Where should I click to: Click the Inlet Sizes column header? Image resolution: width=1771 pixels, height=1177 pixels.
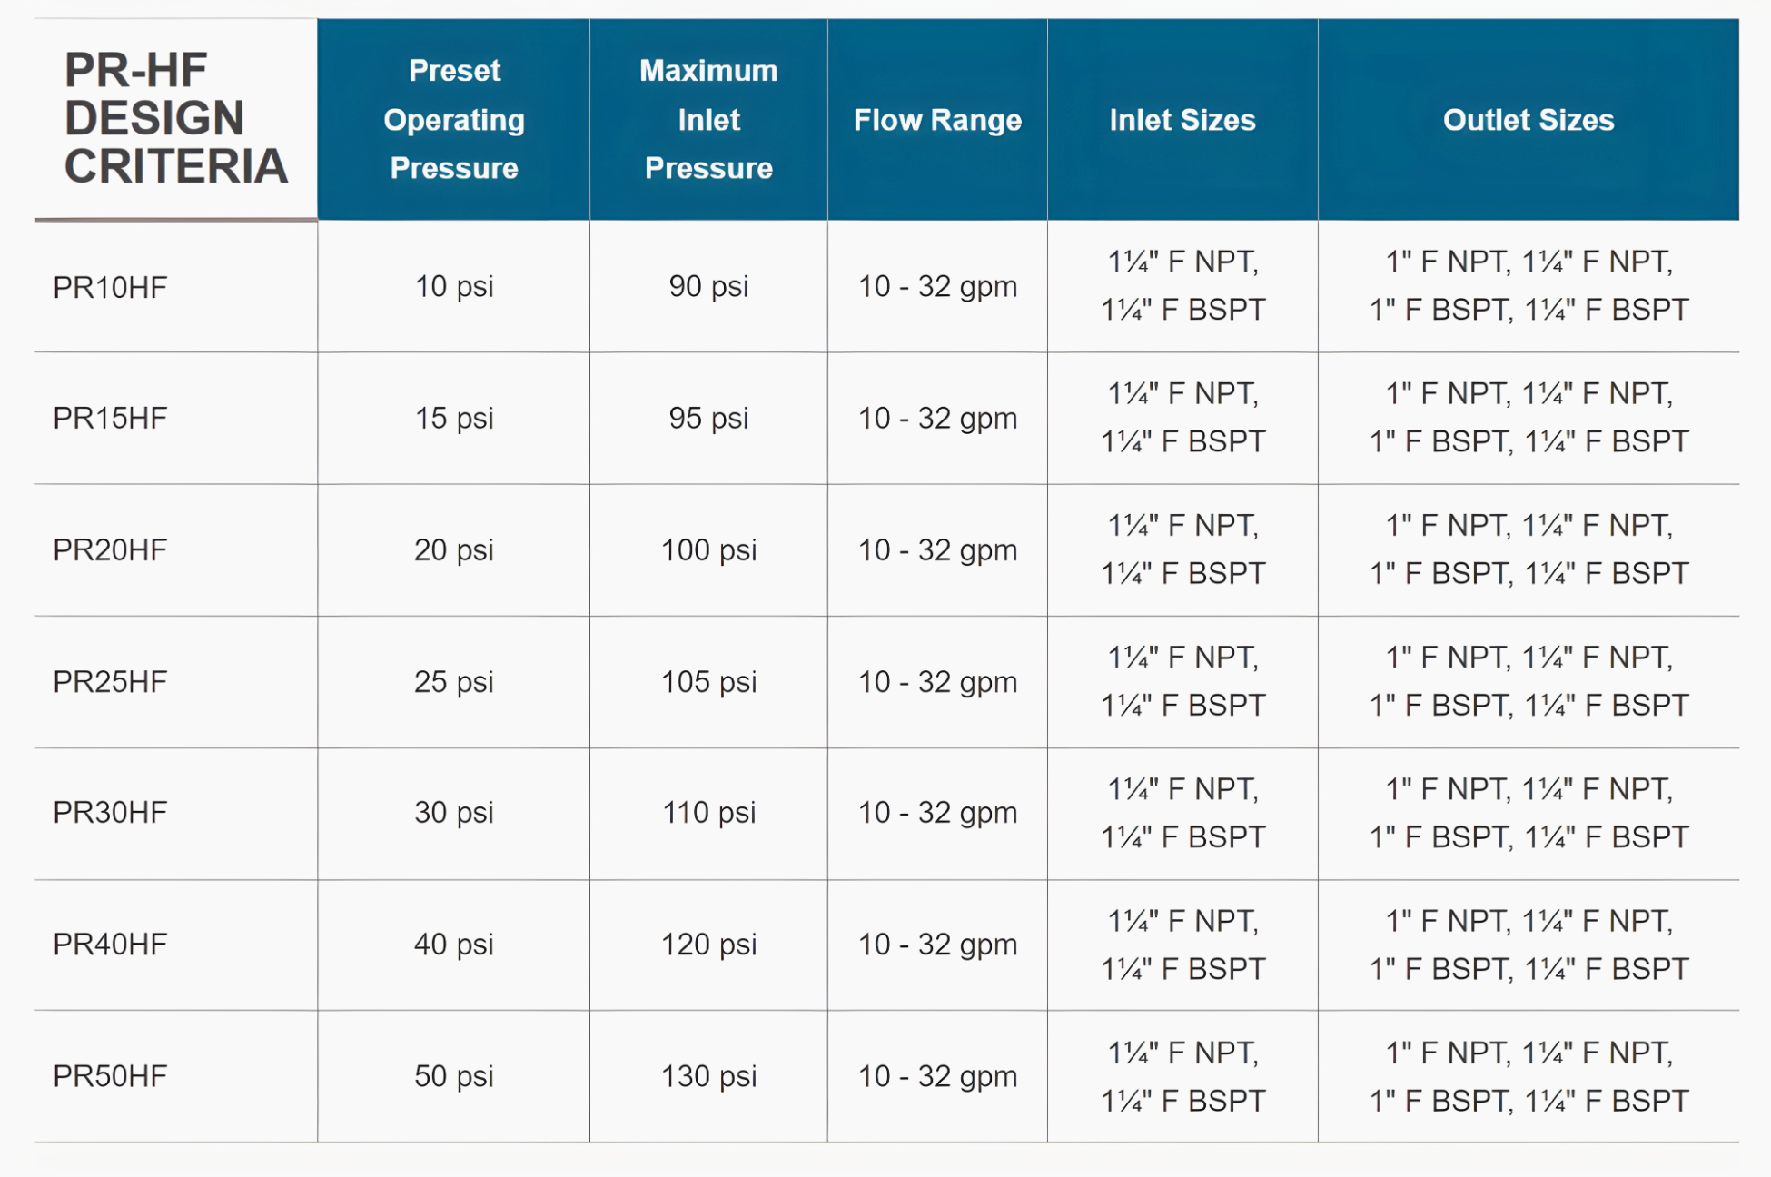(x=1182, y=120)
